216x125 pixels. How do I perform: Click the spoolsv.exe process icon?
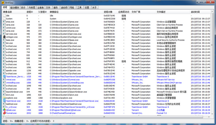4,70
